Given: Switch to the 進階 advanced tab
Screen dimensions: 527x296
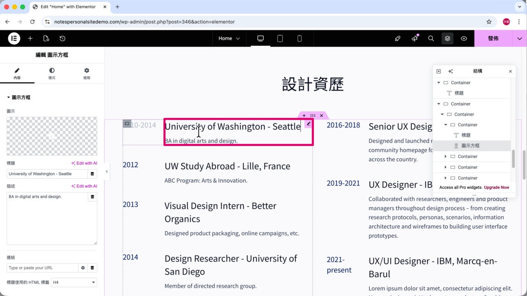Looking at the screenshot, I should tap(86, 74).
